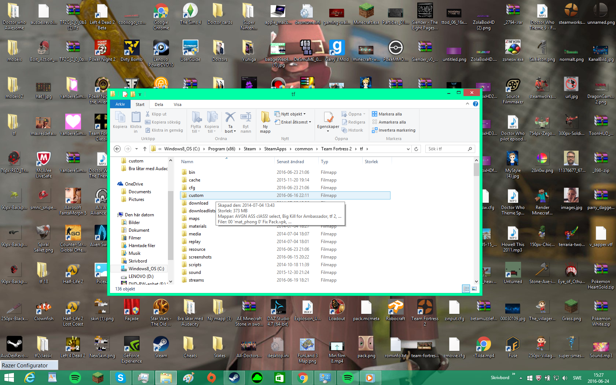Click the SWE input language indicator
This screenshot has width=616, height=385.
577,378
